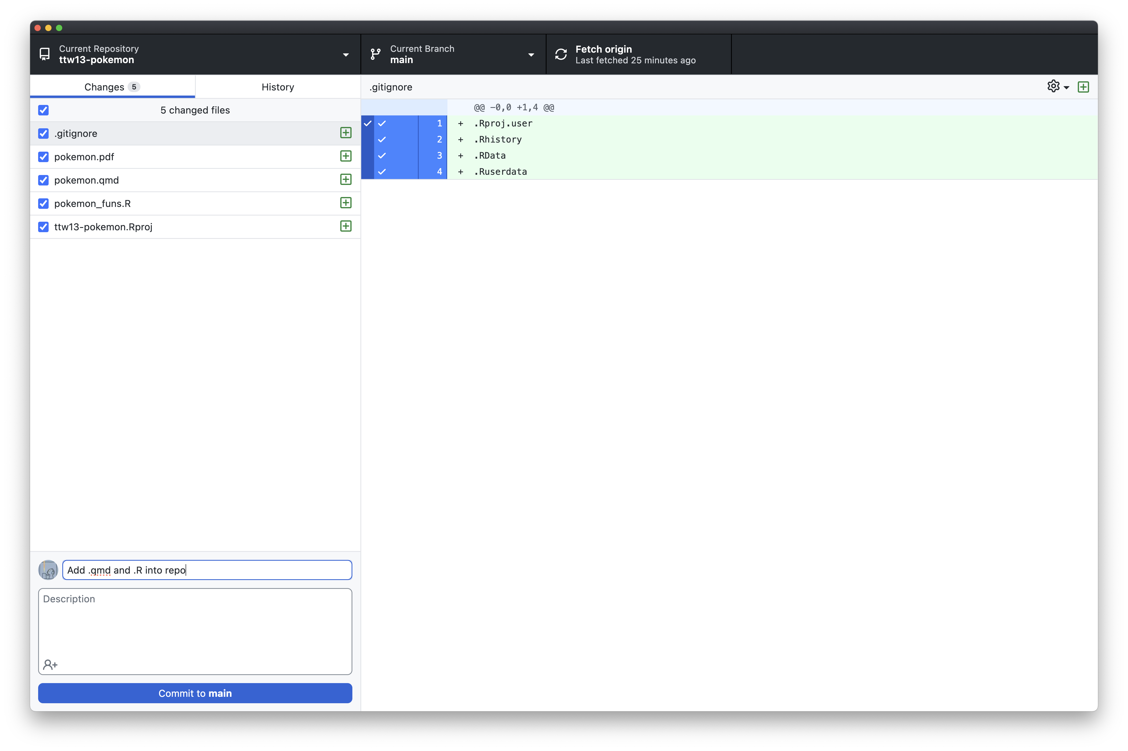The height and width of the screenshot is (751, 1128).
Task: Click the green added-file icon in diff header
Action: [x=1083, y=87]
